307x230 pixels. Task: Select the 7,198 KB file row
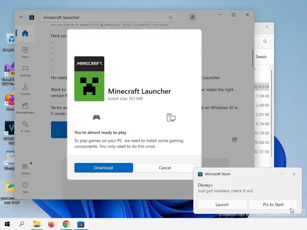(262, 96)
